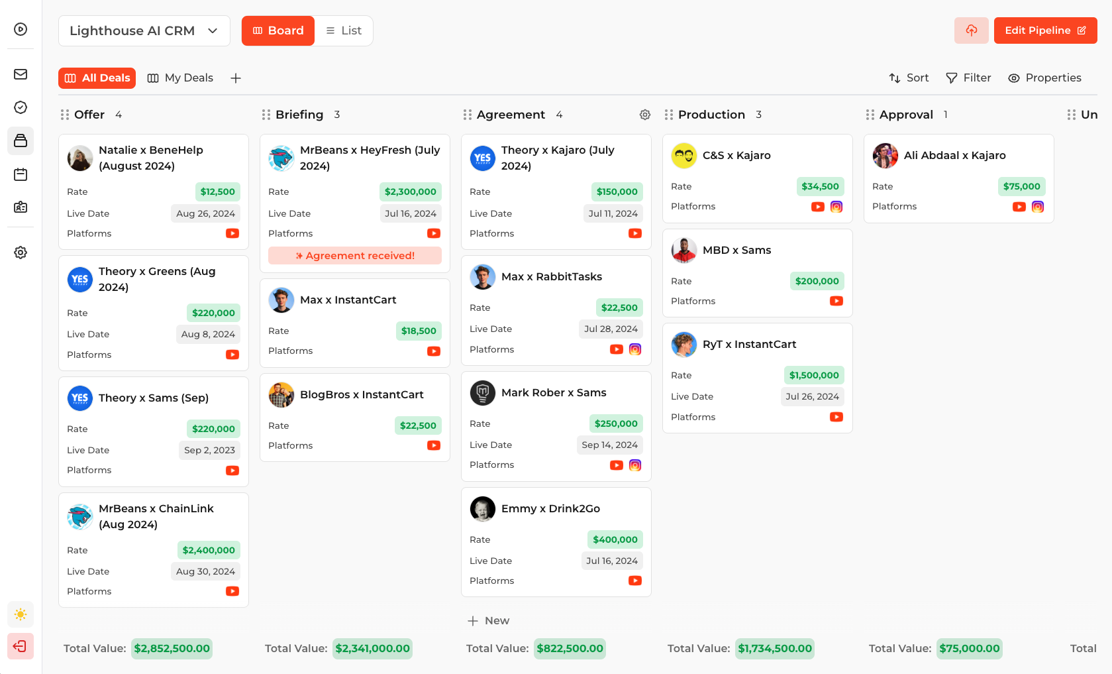Image resolution: width=1112 pixels, height=674 pixels.
Task: Select the All Deals tab
Action: (97, 78)
